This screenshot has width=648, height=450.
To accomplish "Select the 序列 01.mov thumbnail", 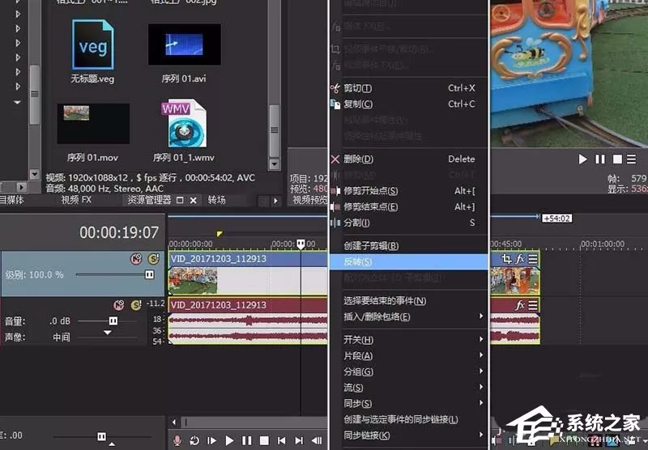I will (x=93, y=124).
